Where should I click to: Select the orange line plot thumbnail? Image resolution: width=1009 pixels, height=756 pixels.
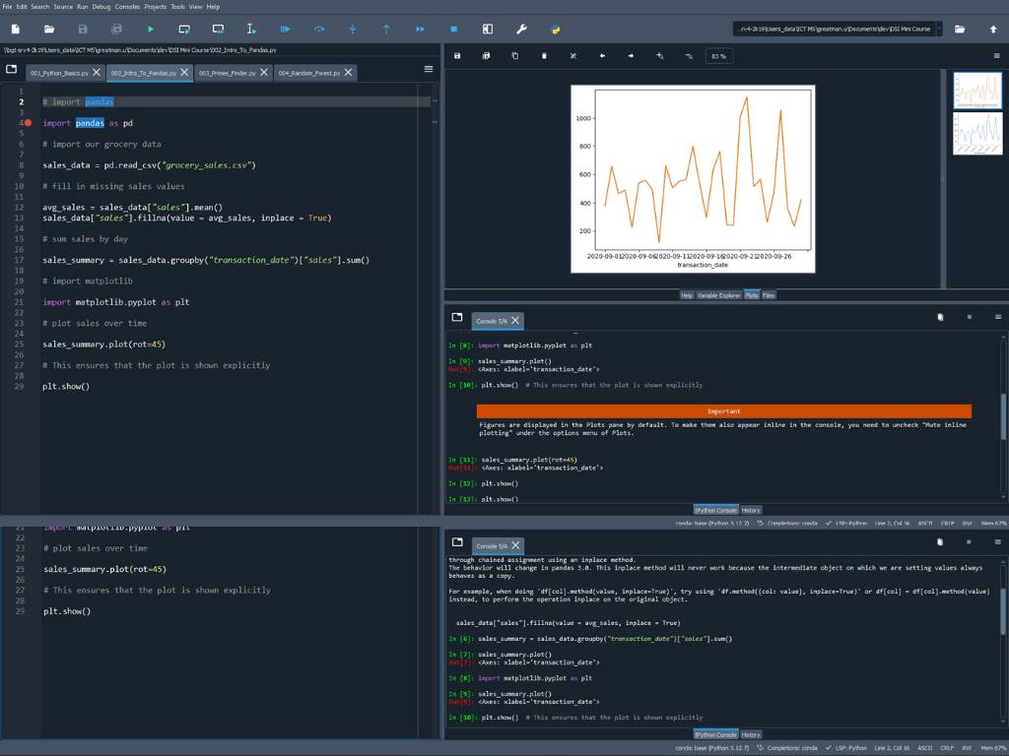click(977, 90)
